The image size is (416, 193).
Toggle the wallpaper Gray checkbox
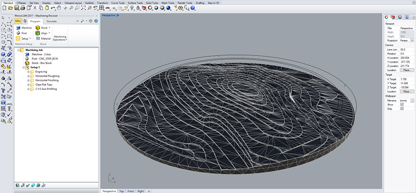tap(402, 109)
